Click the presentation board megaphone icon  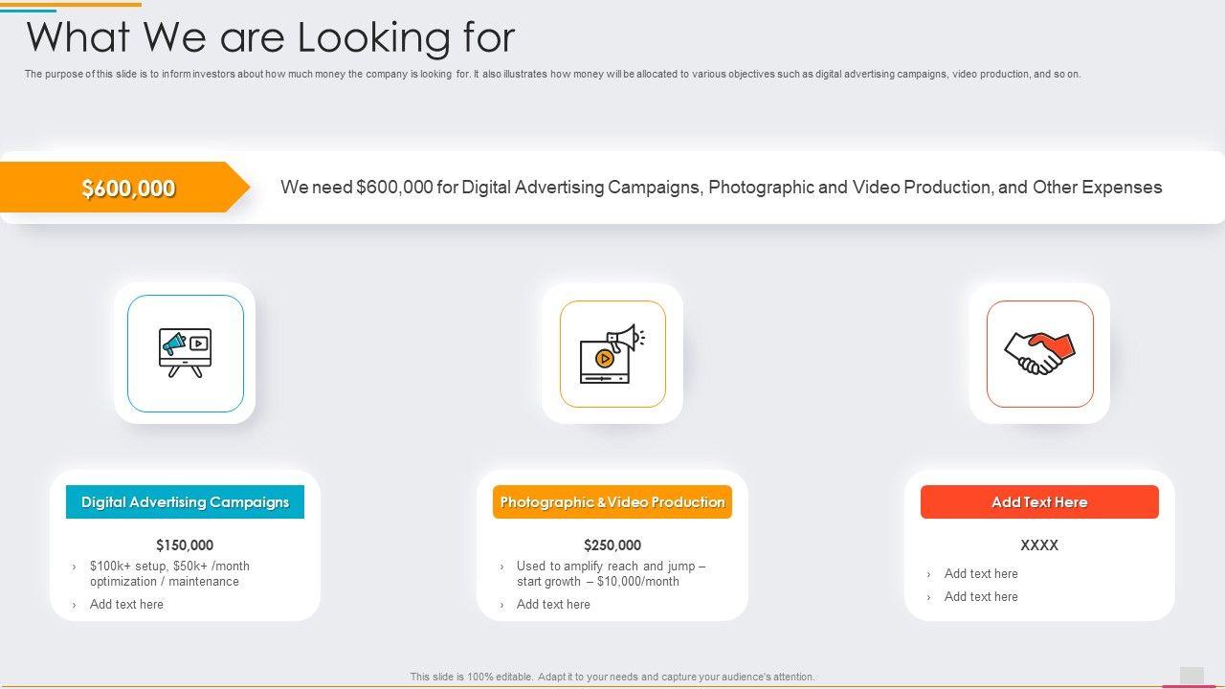186,353
